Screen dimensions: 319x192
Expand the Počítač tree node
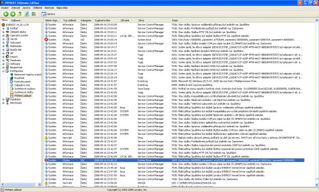pyautogui.click(x=3, y=29)
